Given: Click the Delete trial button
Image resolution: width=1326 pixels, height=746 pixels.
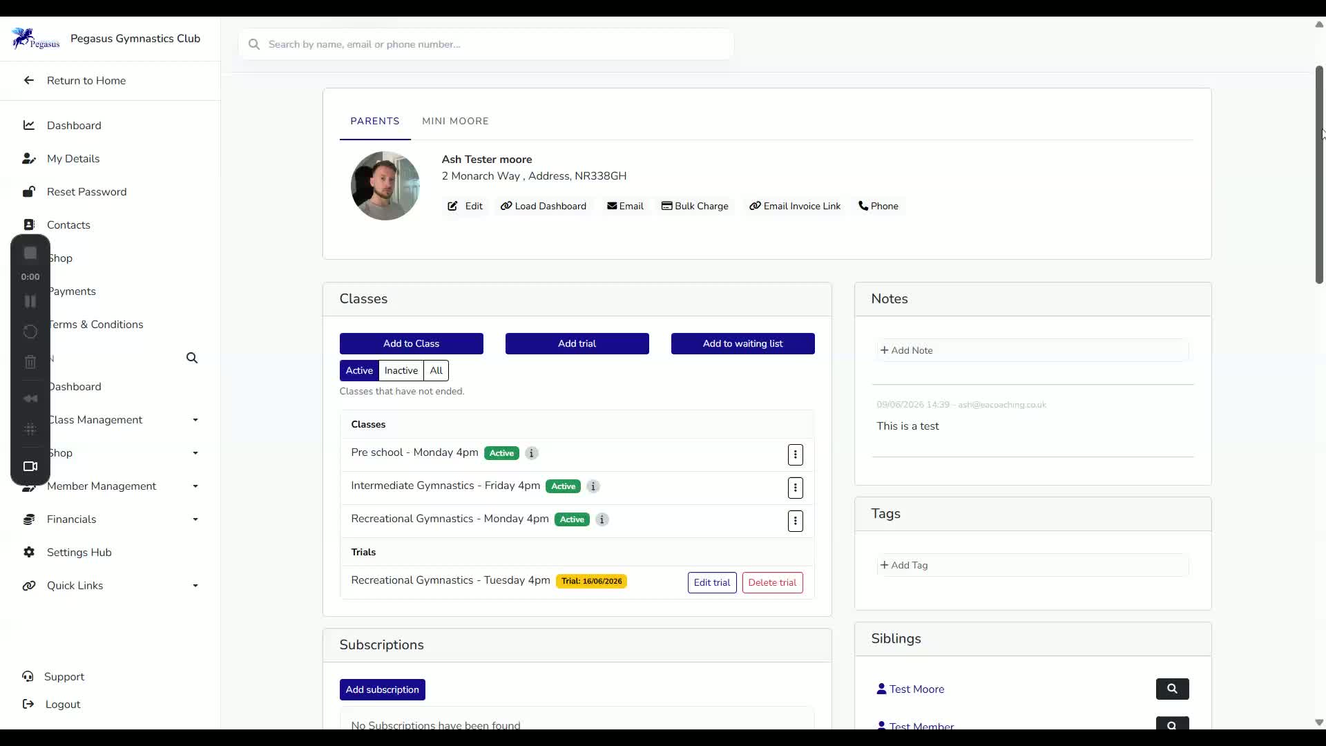Looking at the screenshot, I should pos(772,582).
